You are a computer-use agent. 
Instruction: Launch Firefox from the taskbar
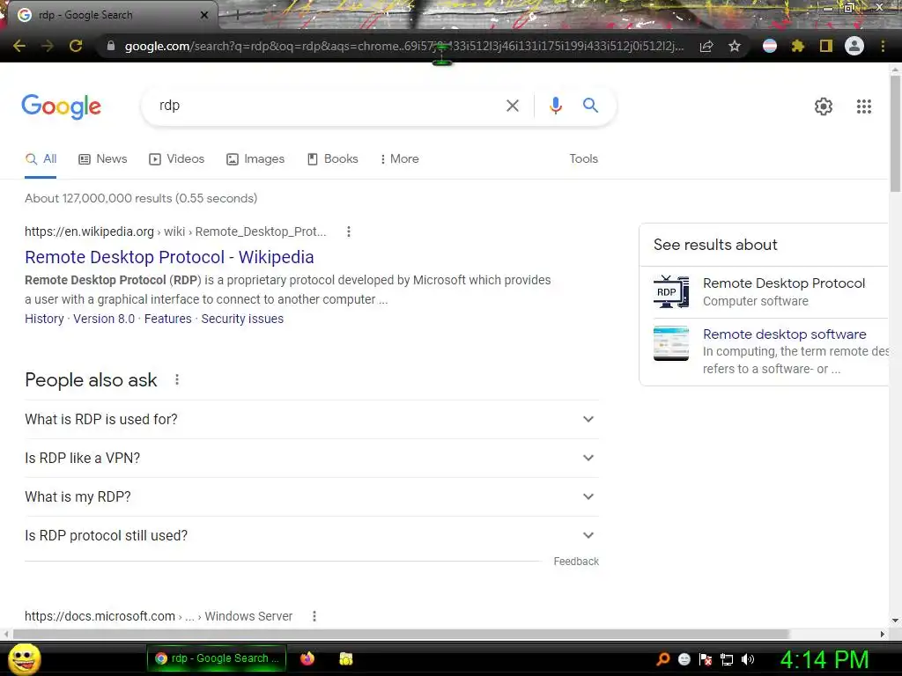click(307, 658)
